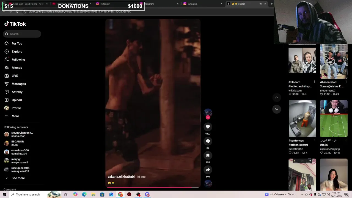This screenshot has height=198, width=352.
Task: Open rose.queen103 following account
Action: coord(17,170)
